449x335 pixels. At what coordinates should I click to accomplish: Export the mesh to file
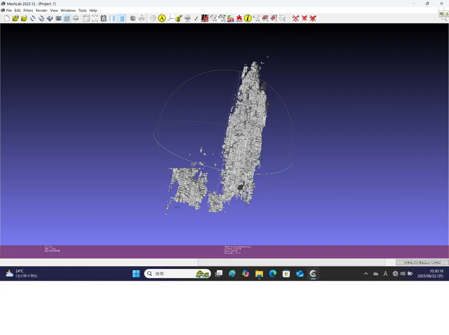click(x=50, y=18)
